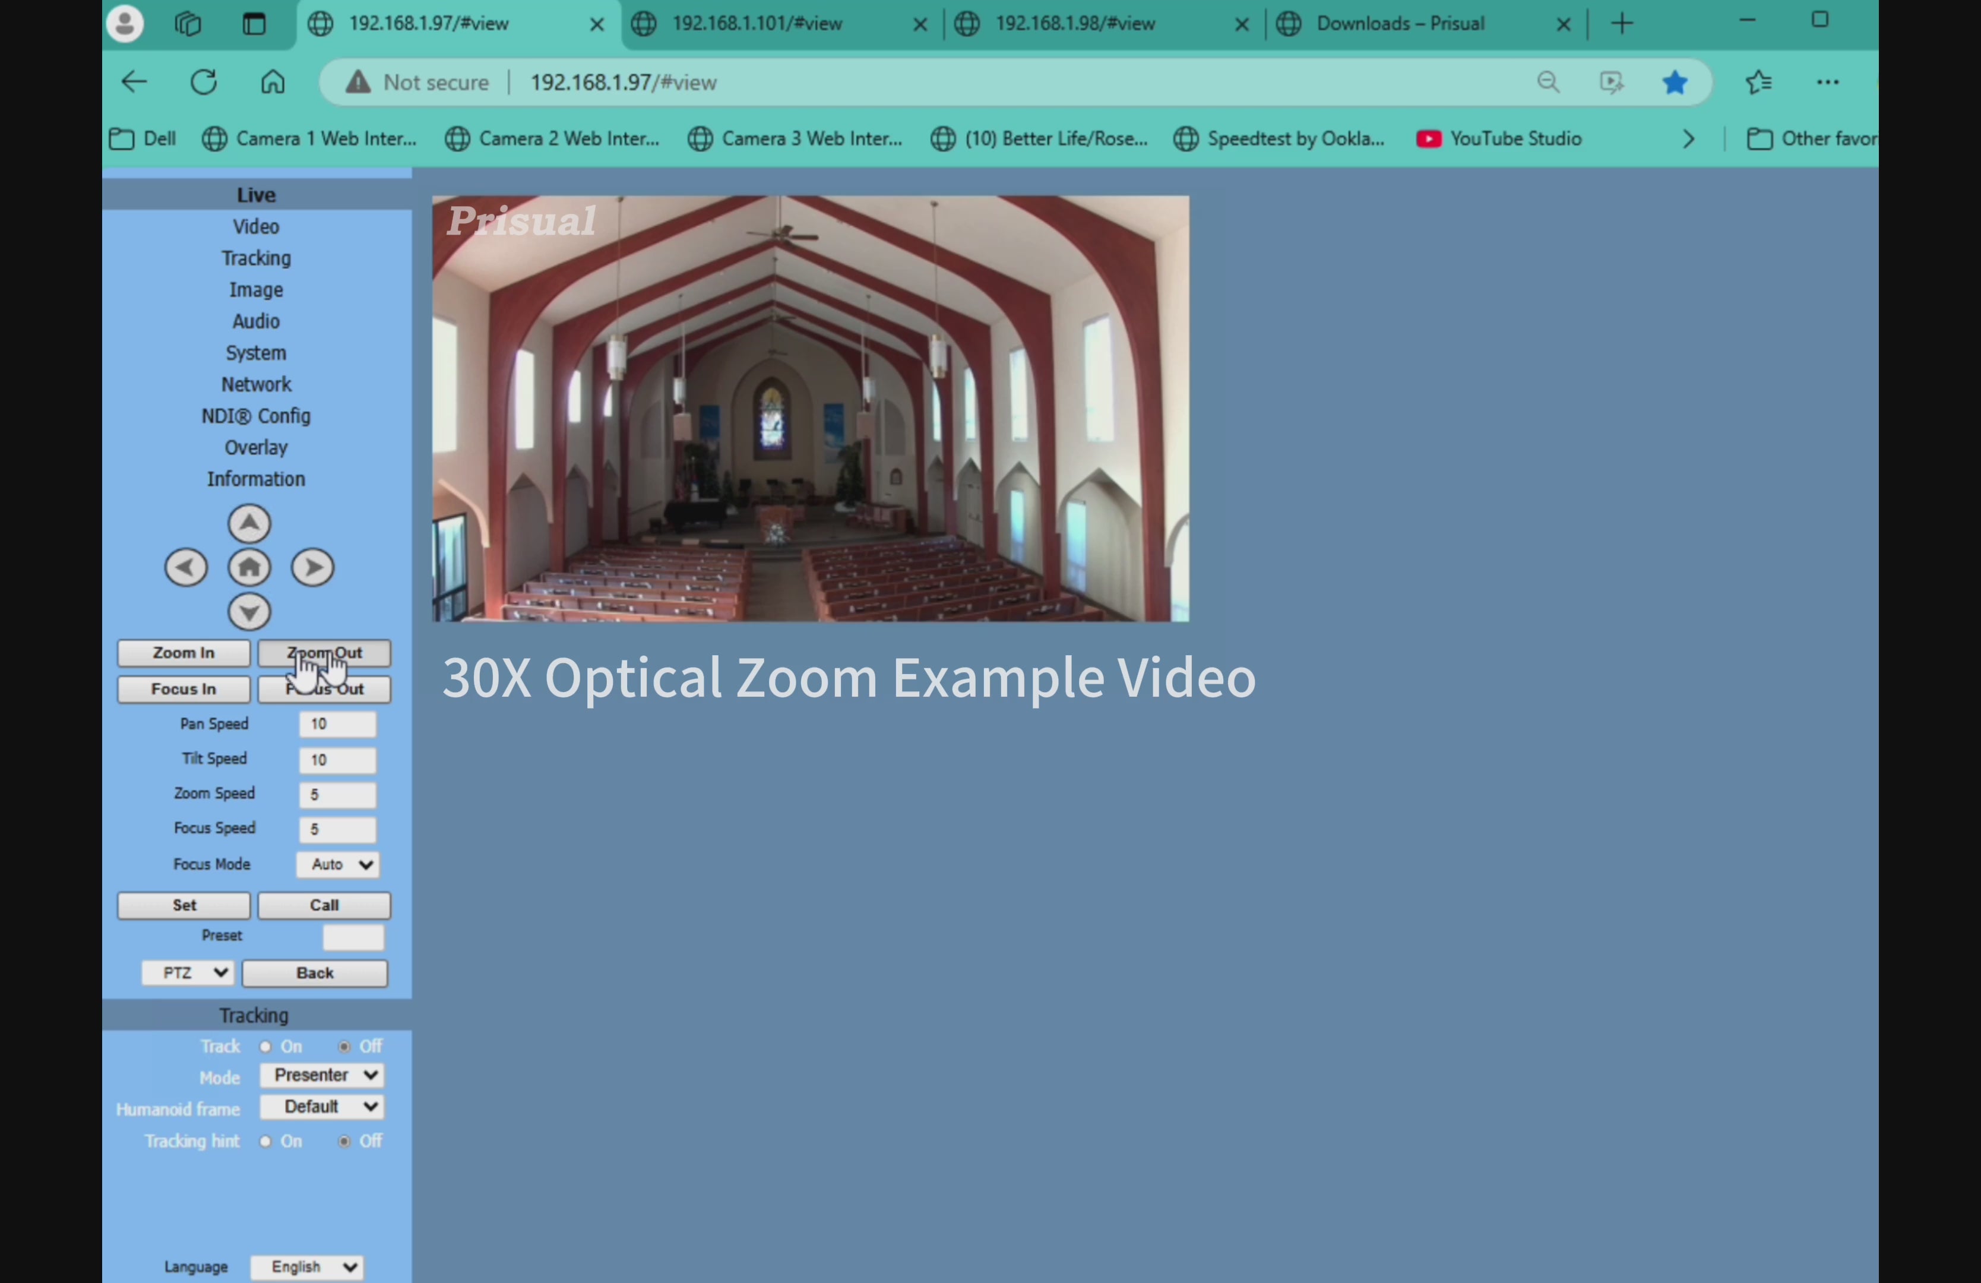Tilt camera up with the up arrow
Screen dimensions: 1981x1283
pyautogui.click(x=249, y=524)
